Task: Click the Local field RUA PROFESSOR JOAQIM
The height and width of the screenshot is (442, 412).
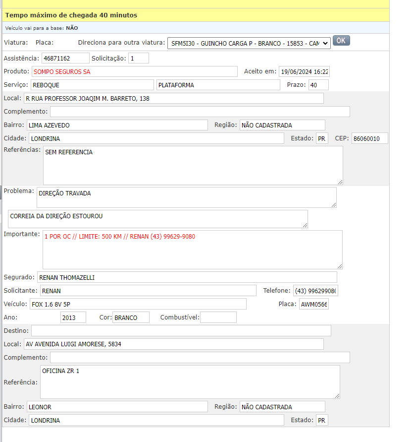Action: (x=174, y=98)
